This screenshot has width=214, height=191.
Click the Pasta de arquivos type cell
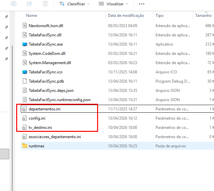click(x=171, y=146)
